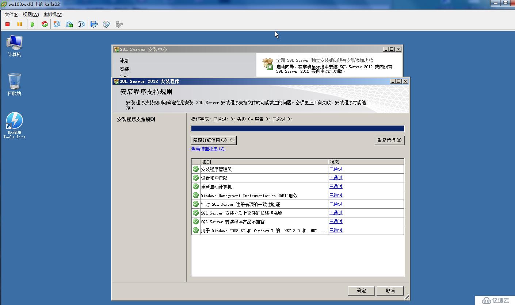
Task: Click the orange pause (suspend) VM icon
Action: point(20,24)
